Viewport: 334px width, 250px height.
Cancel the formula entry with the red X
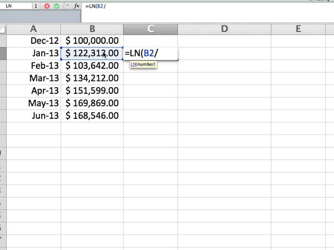point(47,6)
